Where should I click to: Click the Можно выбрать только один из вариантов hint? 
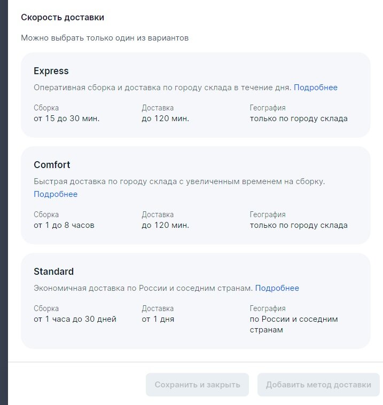(x=105, y=38)
